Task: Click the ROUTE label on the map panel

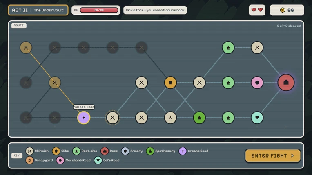Action: pos(19,26)
